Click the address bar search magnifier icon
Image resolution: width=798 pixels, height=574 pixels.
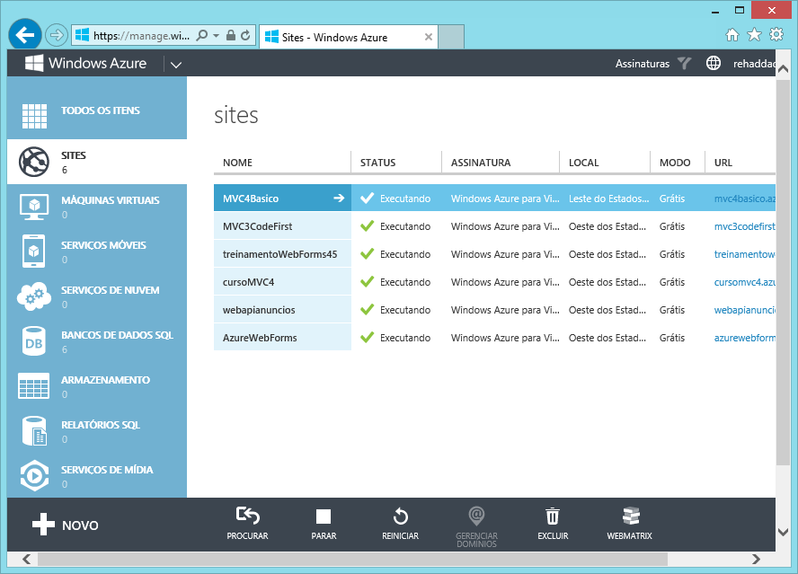(202, 35)
